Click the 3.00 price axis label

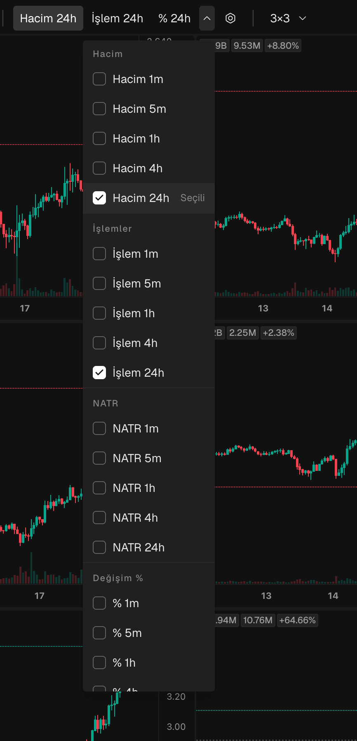point(176,727)
